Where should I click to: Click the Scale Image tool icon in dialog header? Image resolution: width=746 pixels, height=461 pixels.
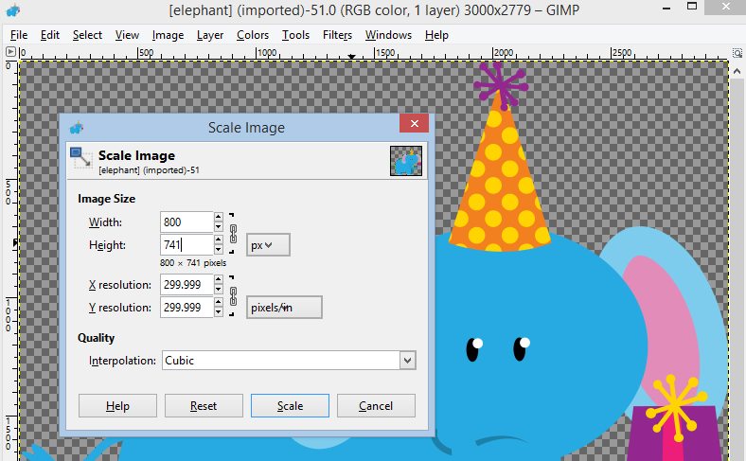coord(80,158)
